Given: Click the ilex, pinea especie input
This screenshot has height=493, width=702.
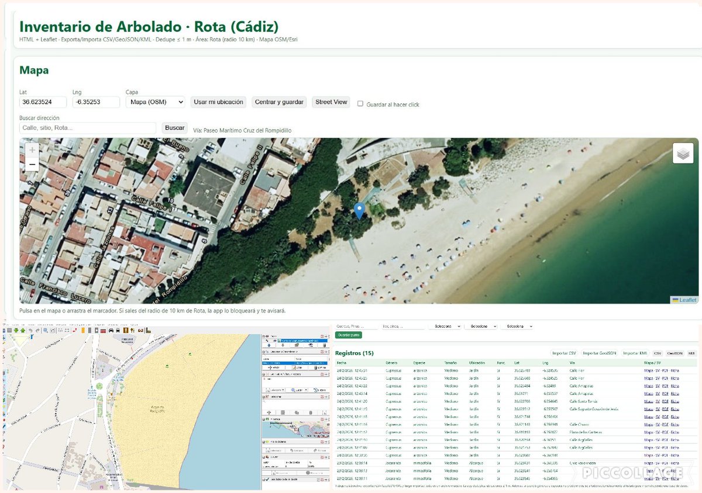Looking at the screenshot, I should (402, 326).
